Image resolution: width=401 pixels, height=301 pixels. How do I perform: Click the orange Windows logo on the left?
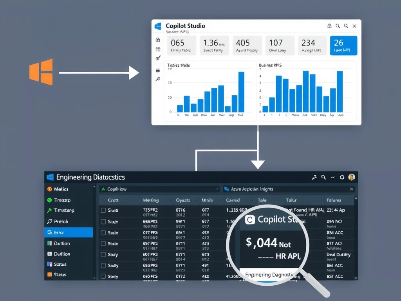pyautogui.click(x=41, y=72)
